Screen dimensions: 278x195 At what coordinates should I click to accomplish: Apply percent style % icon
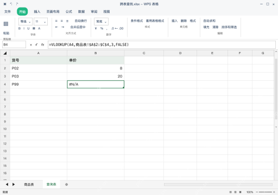(102, 28)
